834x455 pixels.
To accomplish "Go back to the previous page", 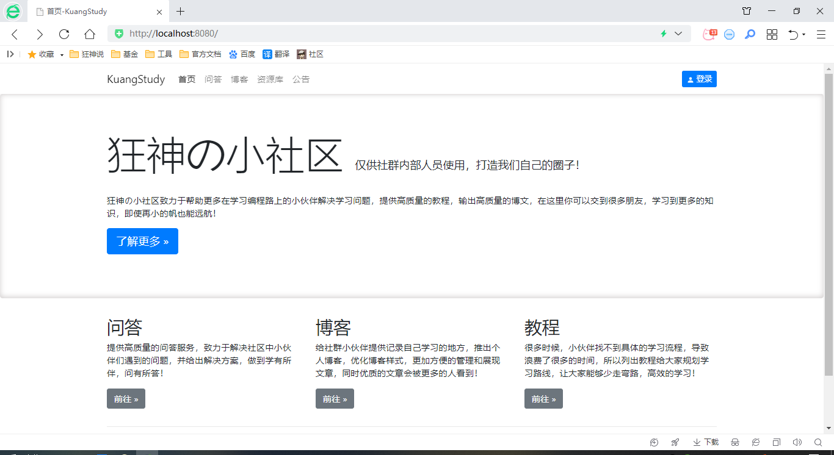I will (x=15, y=34).
